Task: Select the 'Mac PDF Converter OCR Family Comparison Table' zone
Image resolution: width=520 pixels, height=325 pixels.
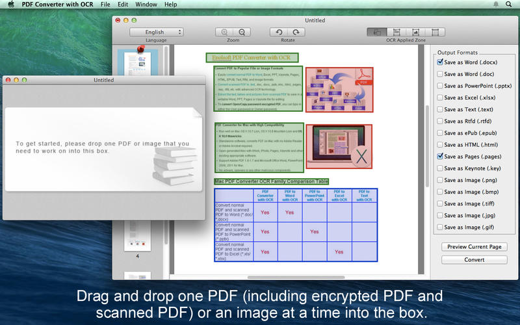Action: 271,181
